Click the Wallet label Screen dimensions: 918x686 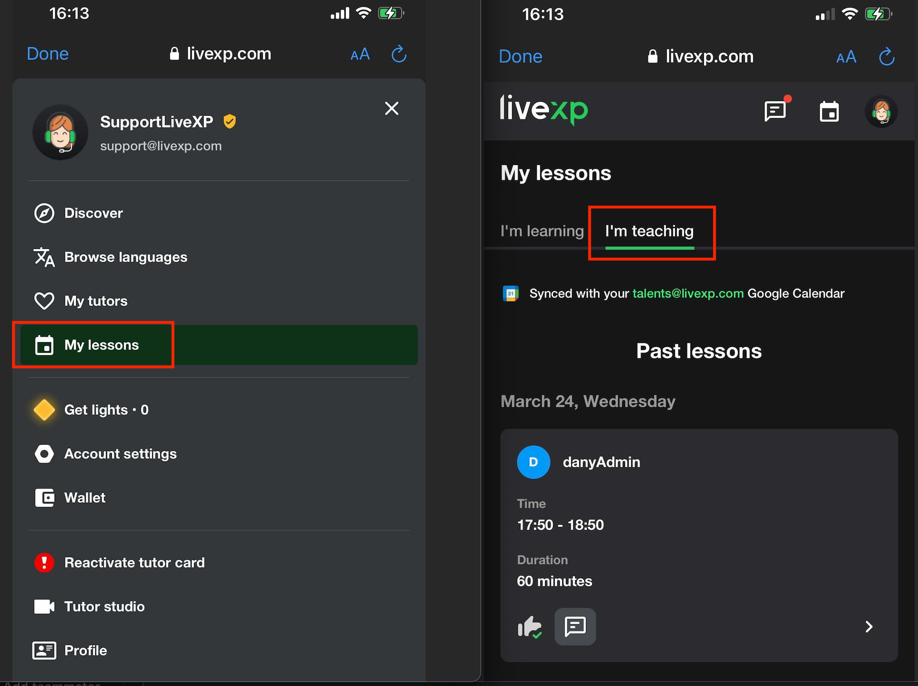pos(85,498)
